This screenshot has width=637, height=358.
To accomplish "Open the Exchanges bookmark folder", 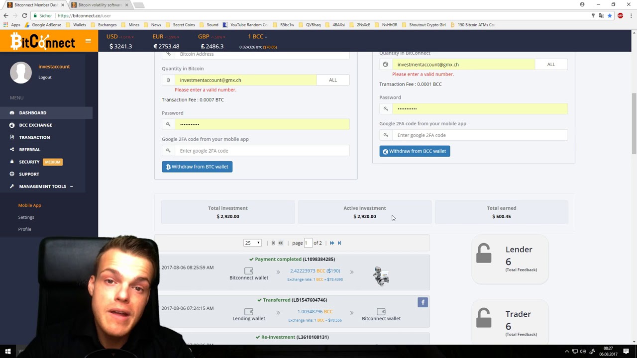I will [x=104, y=25].
